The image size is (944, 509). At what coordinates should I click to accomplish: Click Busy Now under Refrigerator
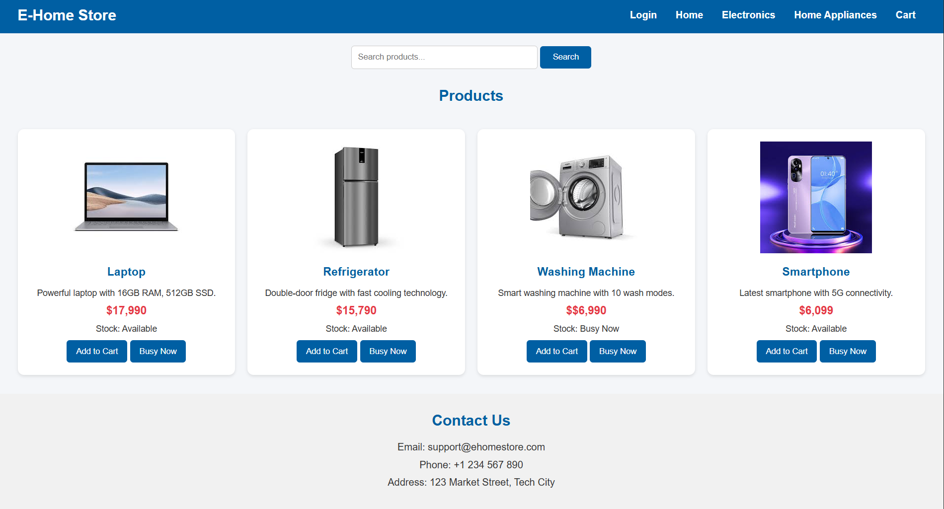[x=388, y=351]
